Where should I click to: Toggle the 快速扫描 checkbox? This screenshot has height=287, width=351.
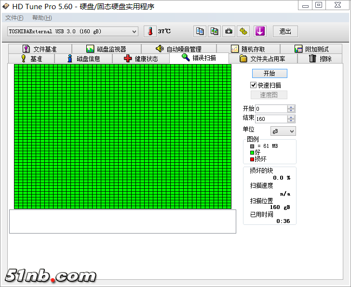tap(253, 85)
